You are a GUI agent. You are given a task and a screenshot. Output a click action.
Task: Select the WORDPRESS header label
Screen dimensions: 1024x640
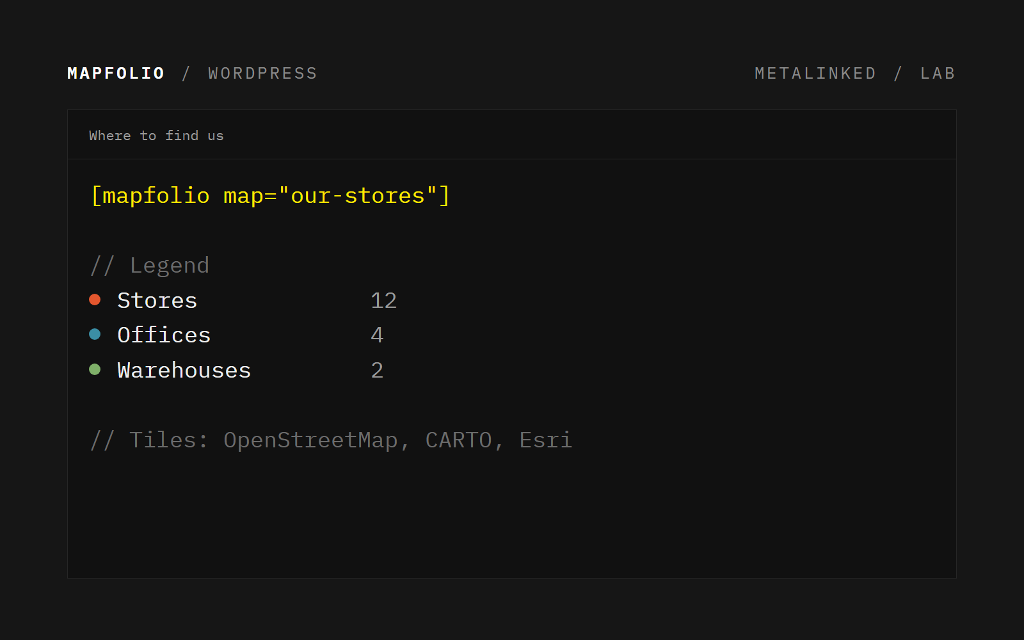coord(262,74)
